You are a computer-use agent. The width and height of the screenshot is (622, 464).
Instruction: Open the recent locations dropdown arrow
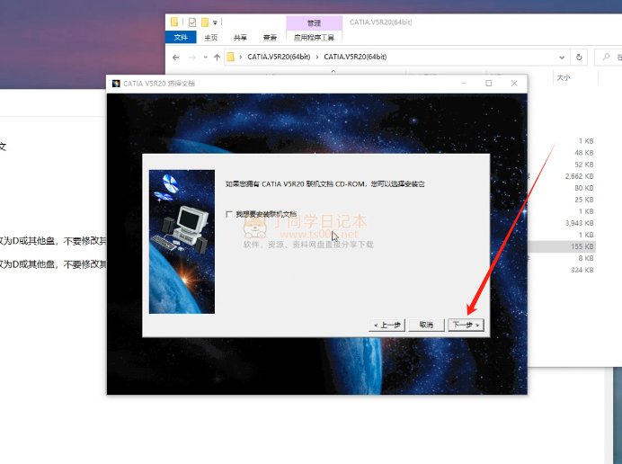[x=206, y=58]
